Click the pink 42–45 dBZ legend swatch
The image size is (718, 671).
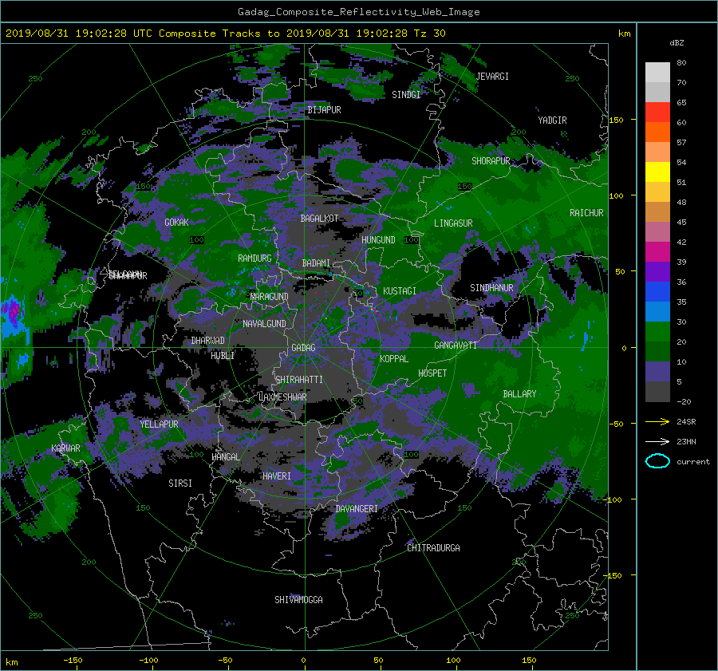[x=657, y=232]
